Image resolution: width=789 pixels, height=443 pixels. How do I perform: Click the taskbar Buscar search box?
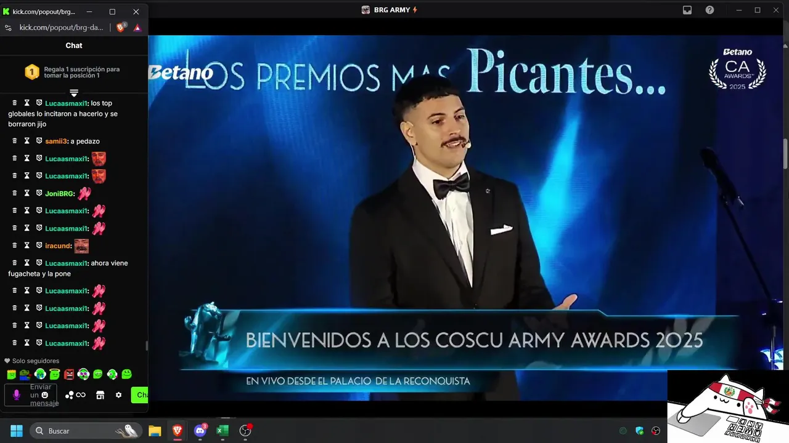click(86, 431)
